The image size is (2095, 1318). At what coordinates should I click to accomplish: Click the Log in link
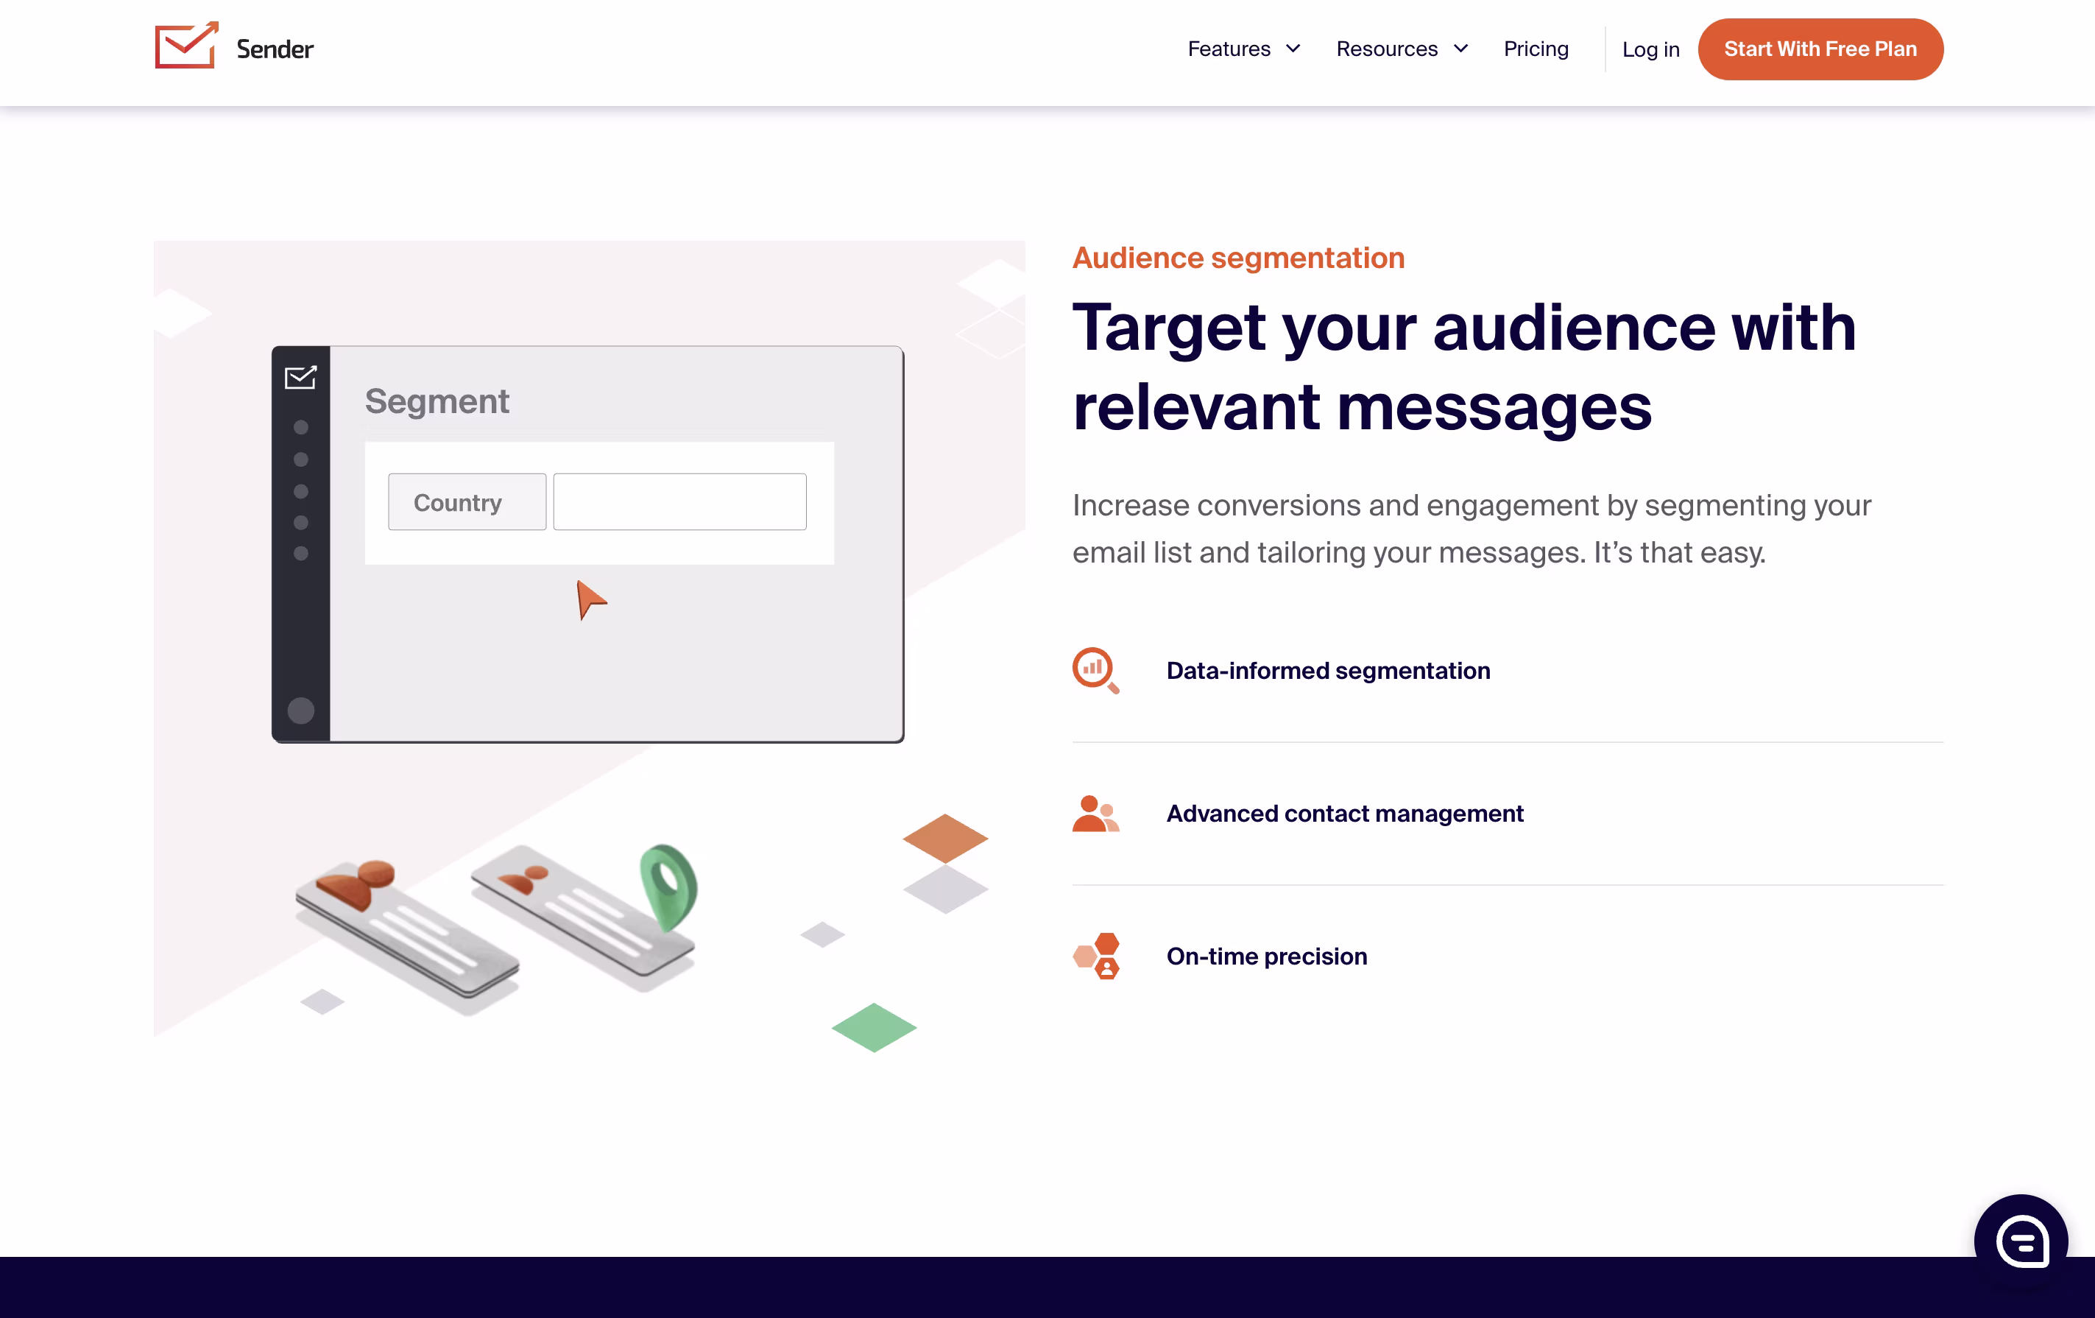click(x=1650, y=49)
